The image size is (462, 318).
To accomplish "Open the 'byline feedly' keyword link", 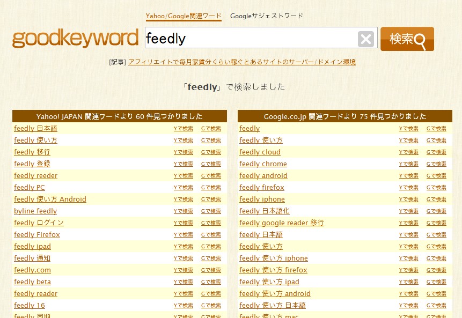I will (x=35, y=211).
